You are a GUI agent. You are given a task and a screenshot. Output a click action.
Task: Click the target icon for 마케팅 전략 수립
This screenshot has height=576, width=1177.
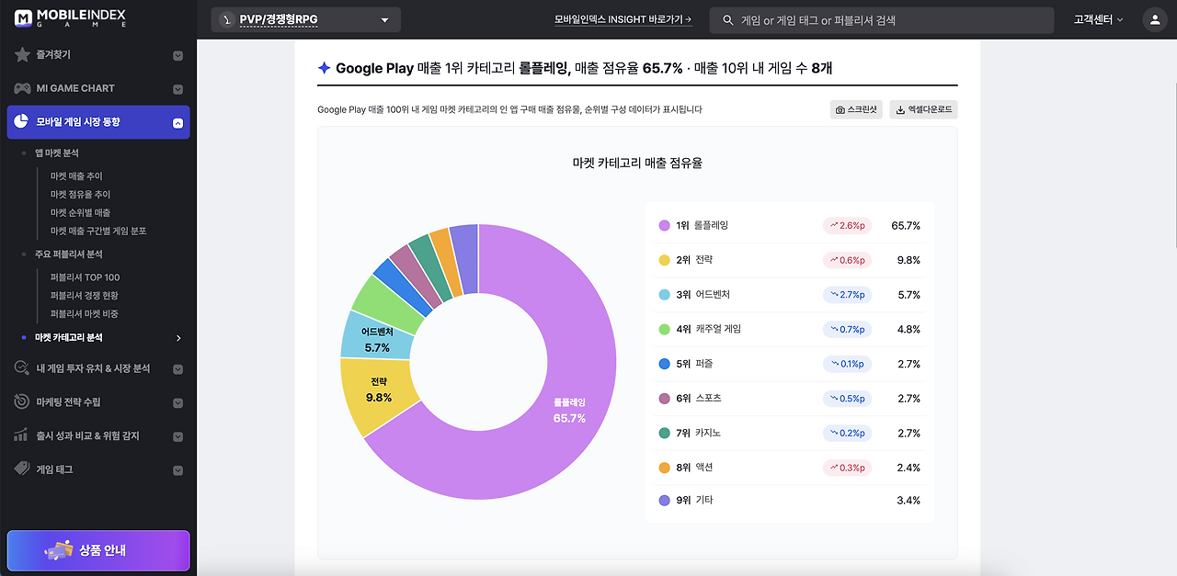(x=22, y=401)
